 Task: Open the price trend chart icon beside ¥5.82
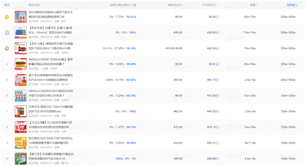(217, 17)
